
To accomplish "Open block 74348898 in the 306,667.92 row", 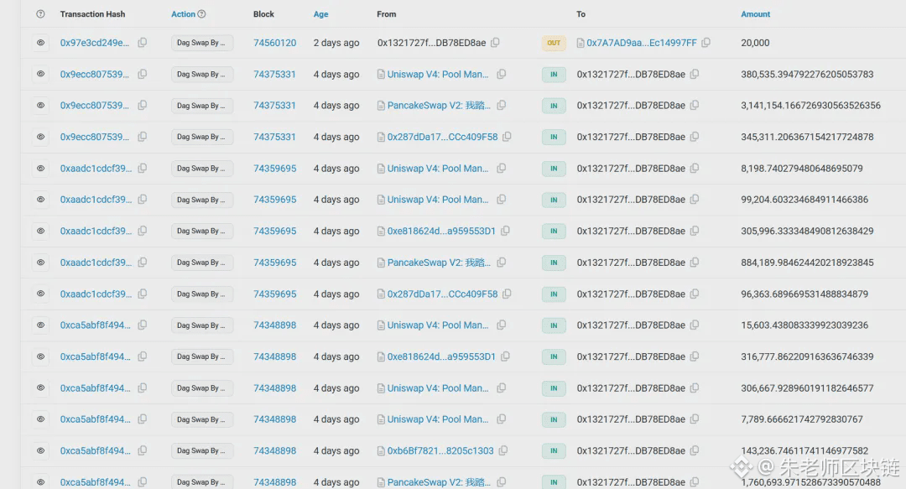I will pyautogui.click(x=274, y=388).
